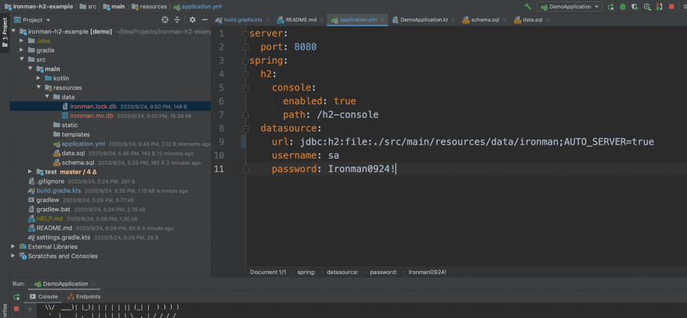Close the data.sql tab
The image size is (687, 318).
point(547,19)
